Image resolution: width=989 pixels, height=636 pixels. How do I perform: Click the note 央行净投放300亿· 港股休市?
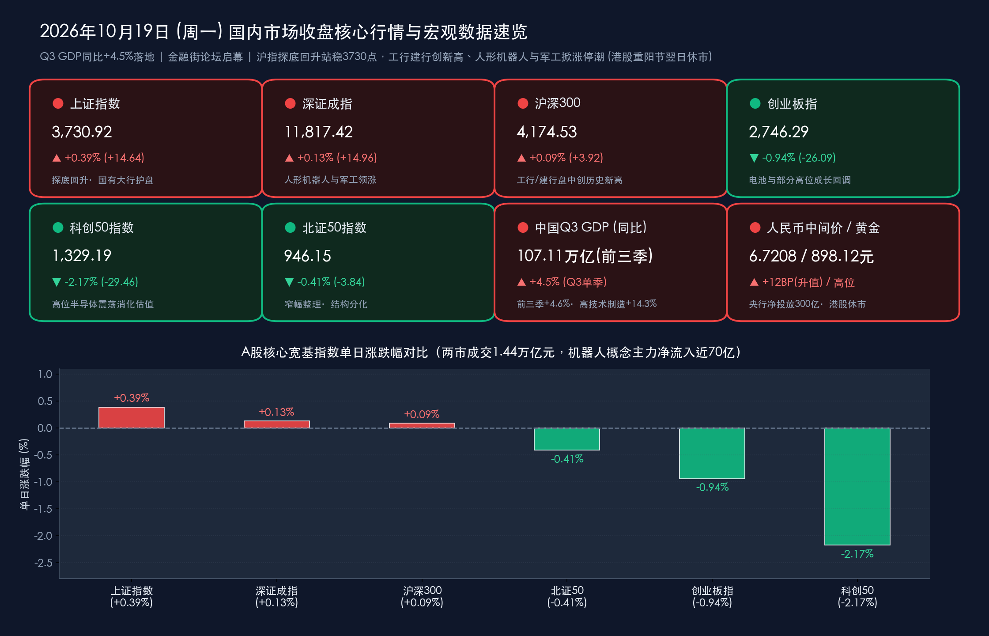807,304
